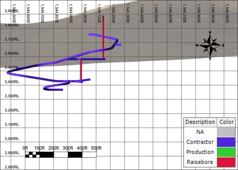Click the Contractor purple color swatch

(226, 142)
